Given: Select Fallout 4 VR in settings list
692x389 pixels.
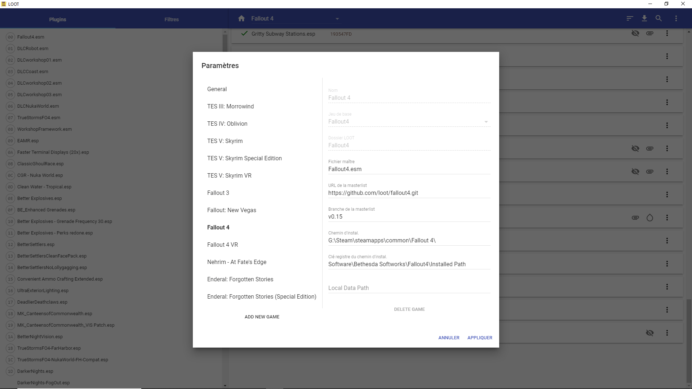Looking at the screenshot, I should [x=222, y=245].
